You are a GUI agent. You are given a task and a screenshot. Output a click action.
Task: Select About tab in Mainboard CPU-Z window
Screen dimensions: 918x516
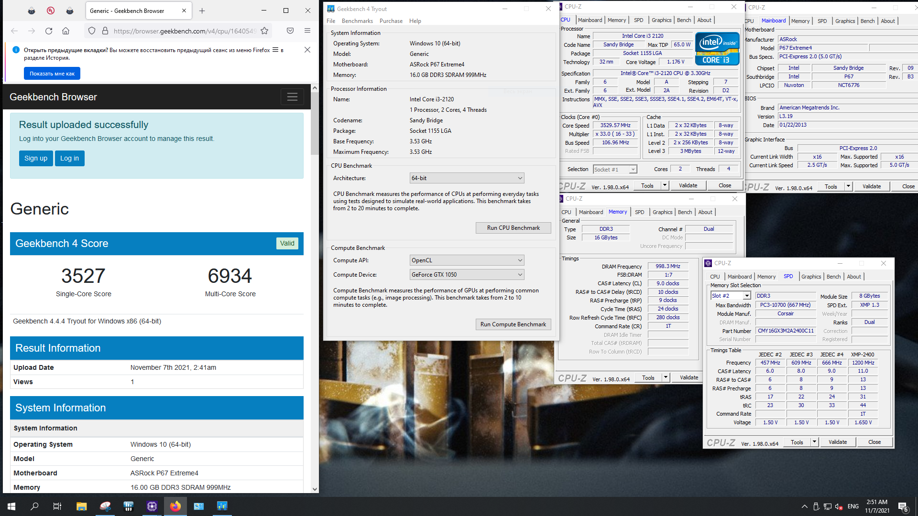pyautogui.click(x=888, y=21)
